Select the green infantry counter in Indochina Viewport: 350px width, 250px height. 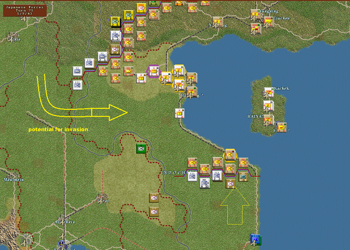[x=141, y=148]
